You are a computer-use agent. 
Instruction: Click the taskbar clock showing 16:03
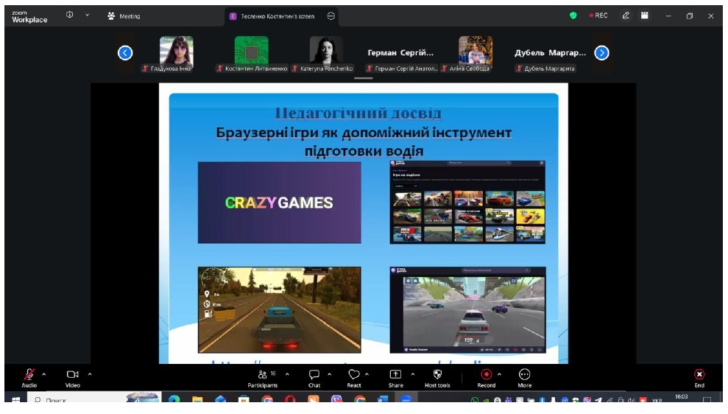(x=681, y=397)
